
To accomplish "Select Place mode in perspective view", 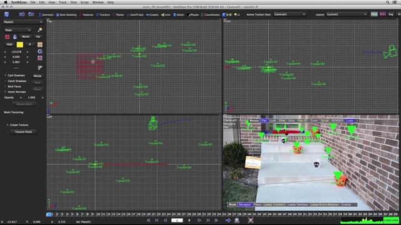I will point(258,204).
